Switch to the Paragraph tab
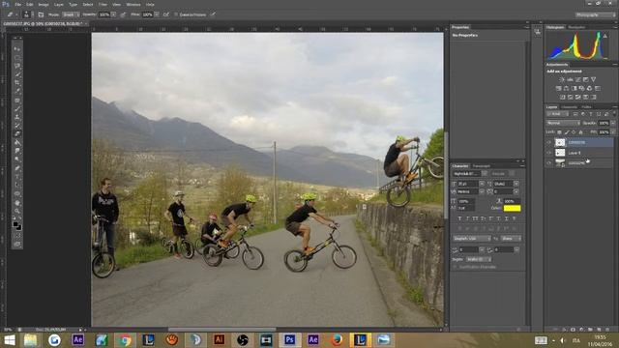 [482, 165]
